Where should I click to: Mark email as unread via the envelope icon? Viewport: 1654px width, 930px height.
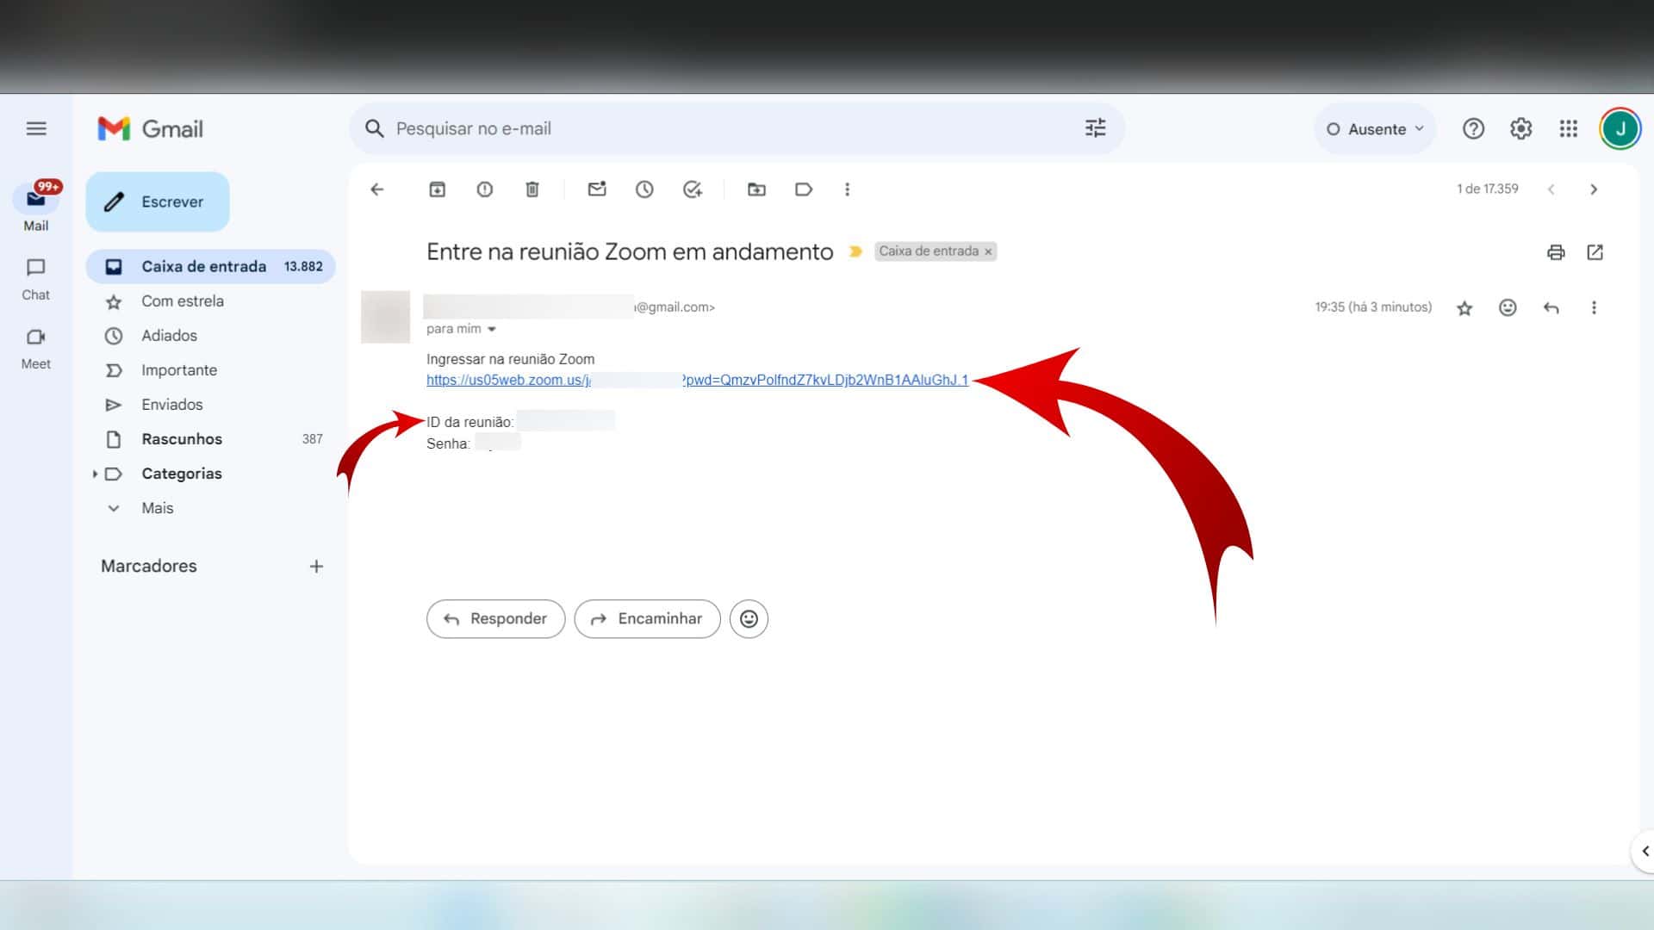pyautogui.click(x=597, y=189)
